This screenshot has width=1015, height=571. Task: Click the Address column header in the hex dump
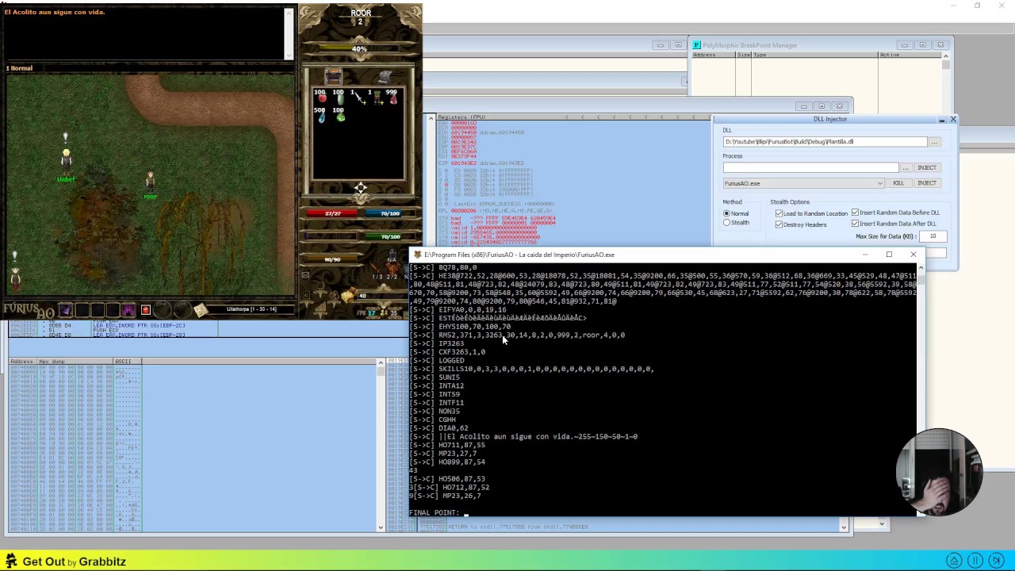[23, 362]
